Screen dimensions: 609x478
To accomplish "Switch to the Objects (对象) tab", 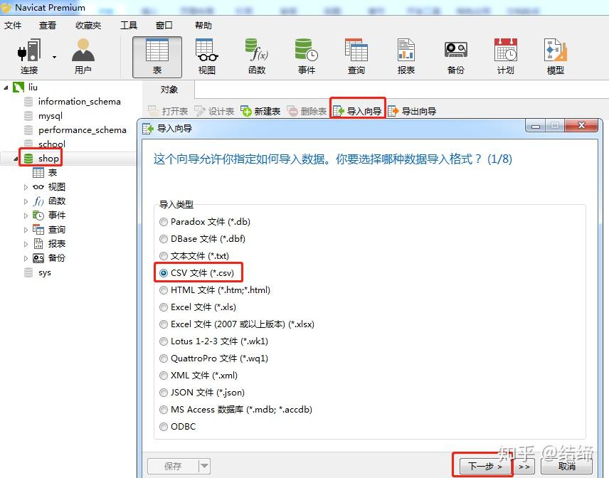I will click(169, 90).
